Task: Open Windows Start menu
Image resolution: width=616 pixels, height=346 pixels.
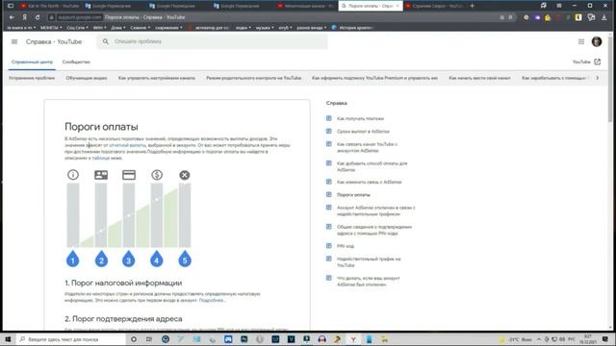Action: point(9,339)
